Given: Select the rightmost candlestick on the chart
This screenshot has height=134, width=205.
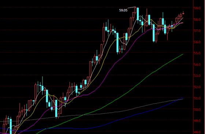Looking at the screenshot, I should [x=183, y=13].
